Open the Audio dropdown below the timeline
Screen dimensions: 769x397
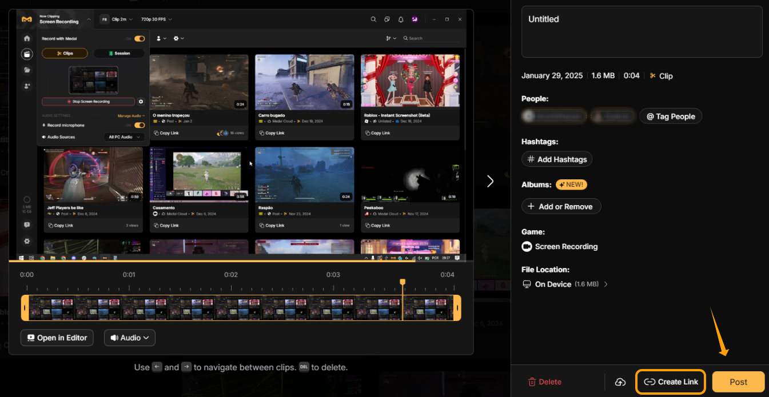[130, 338]
